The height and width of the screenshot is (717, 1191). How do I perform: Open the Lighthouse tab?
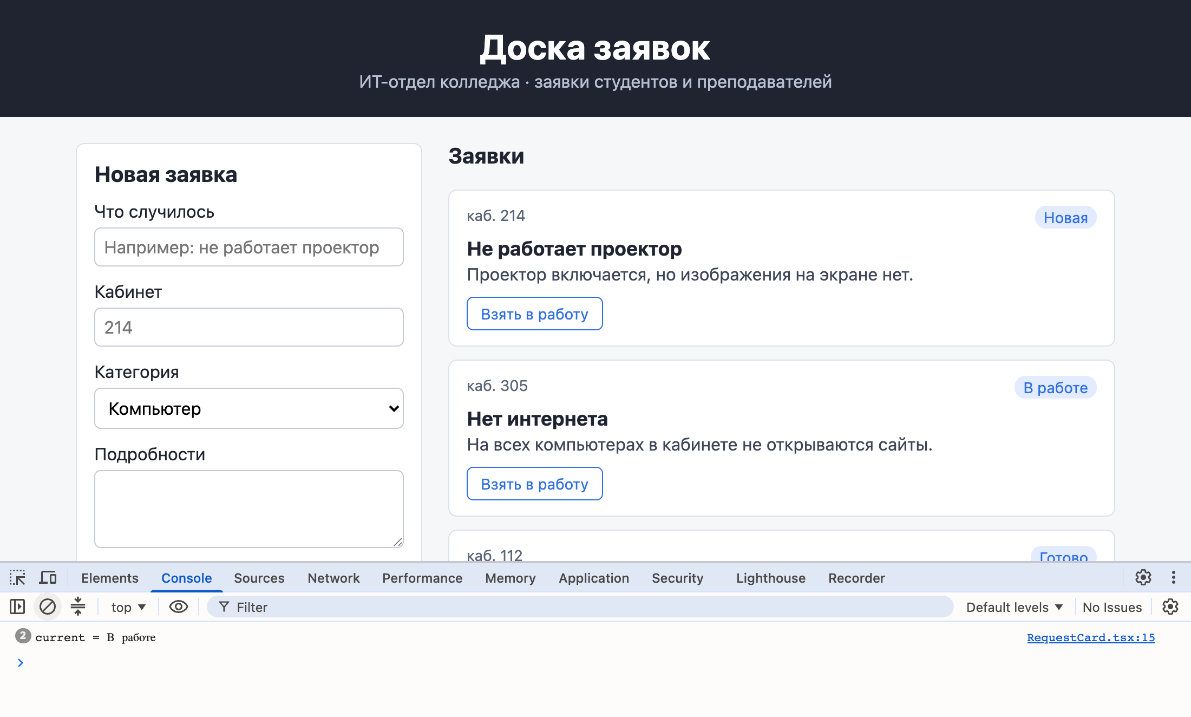click(x=771, y=578)
